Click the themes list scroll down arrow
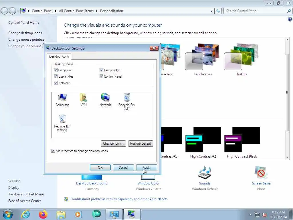The image size is (293, 220). click(x=287, y=157)
